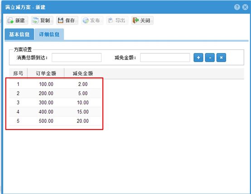Click the 新建 (New) toolbar button

coord(17,20)
